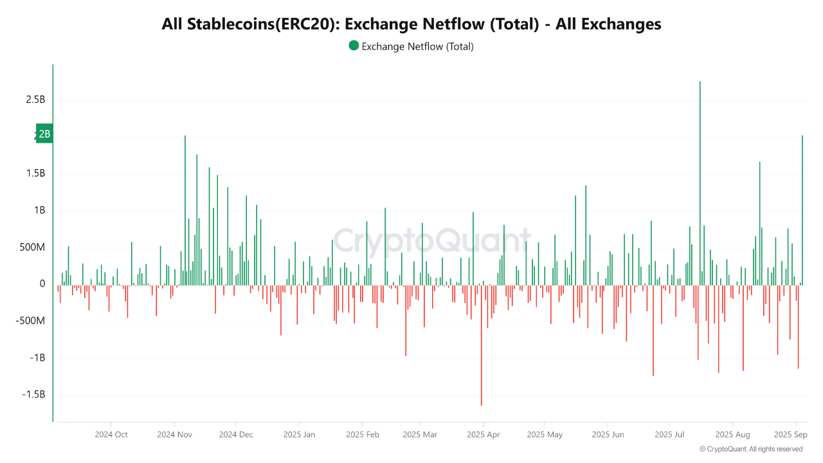Click the -1.5B y-axis label

click(x=33, y=395)
